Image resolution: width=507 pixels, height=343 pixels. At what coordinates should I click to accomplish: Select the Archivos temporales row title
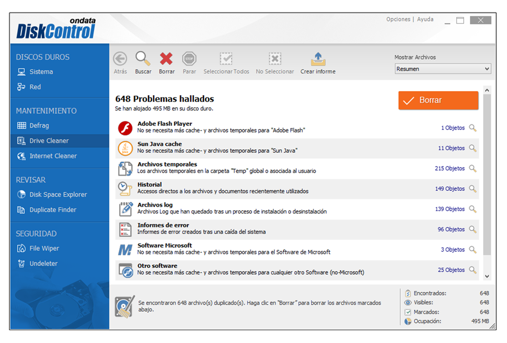pos(167,164)
